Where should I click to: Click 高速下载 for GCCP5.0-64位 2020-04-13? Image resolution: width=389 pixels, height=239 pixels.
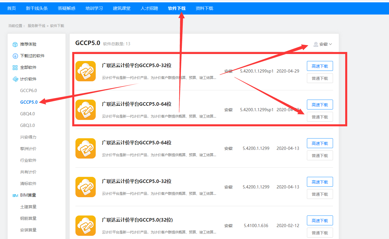tap(320, 143)
